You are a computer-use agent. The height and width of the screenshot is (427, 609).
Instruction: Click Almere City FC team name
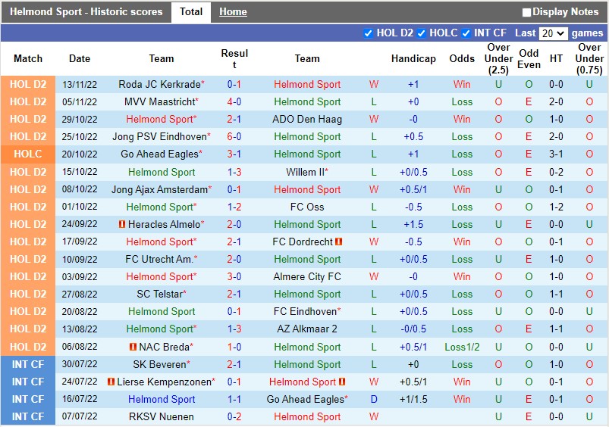[x=307, y=276]
